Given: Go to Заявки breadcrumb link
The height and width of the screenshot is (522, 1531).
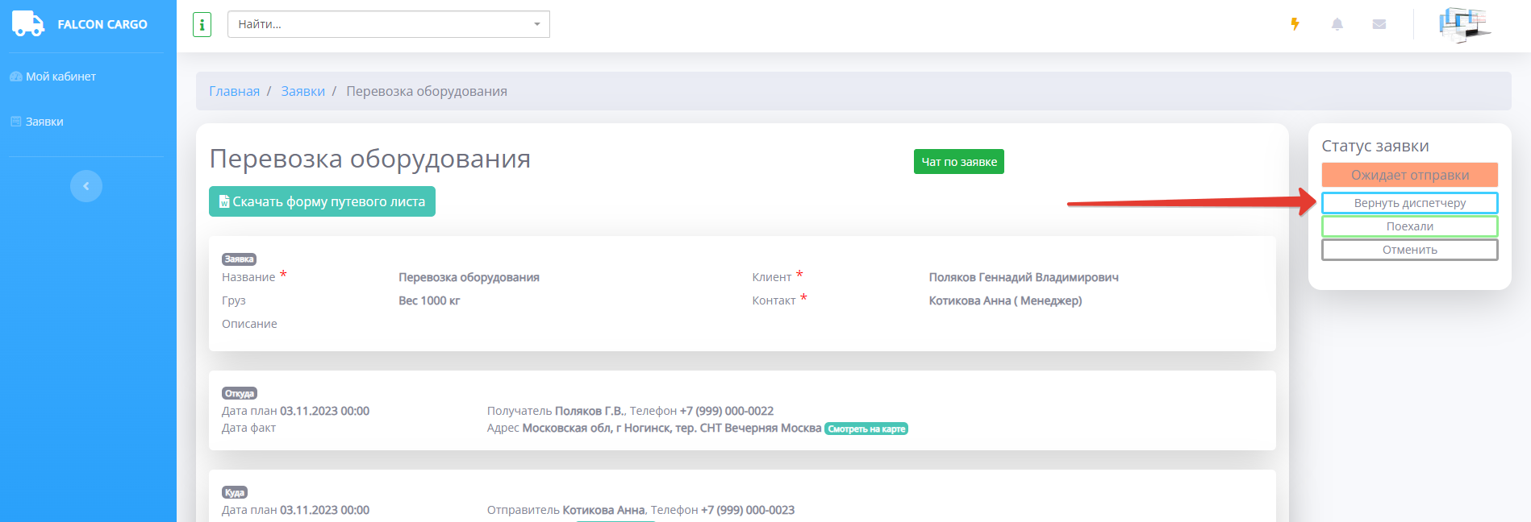Looking at the screenshot, I should [302, 91].
